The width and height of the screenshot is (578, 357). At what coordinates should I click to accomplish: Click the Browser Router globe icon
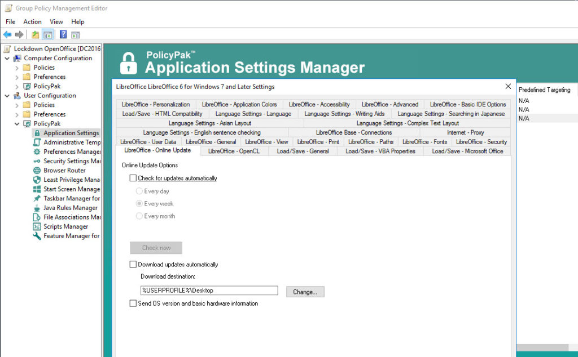click(x=37, y=170)
